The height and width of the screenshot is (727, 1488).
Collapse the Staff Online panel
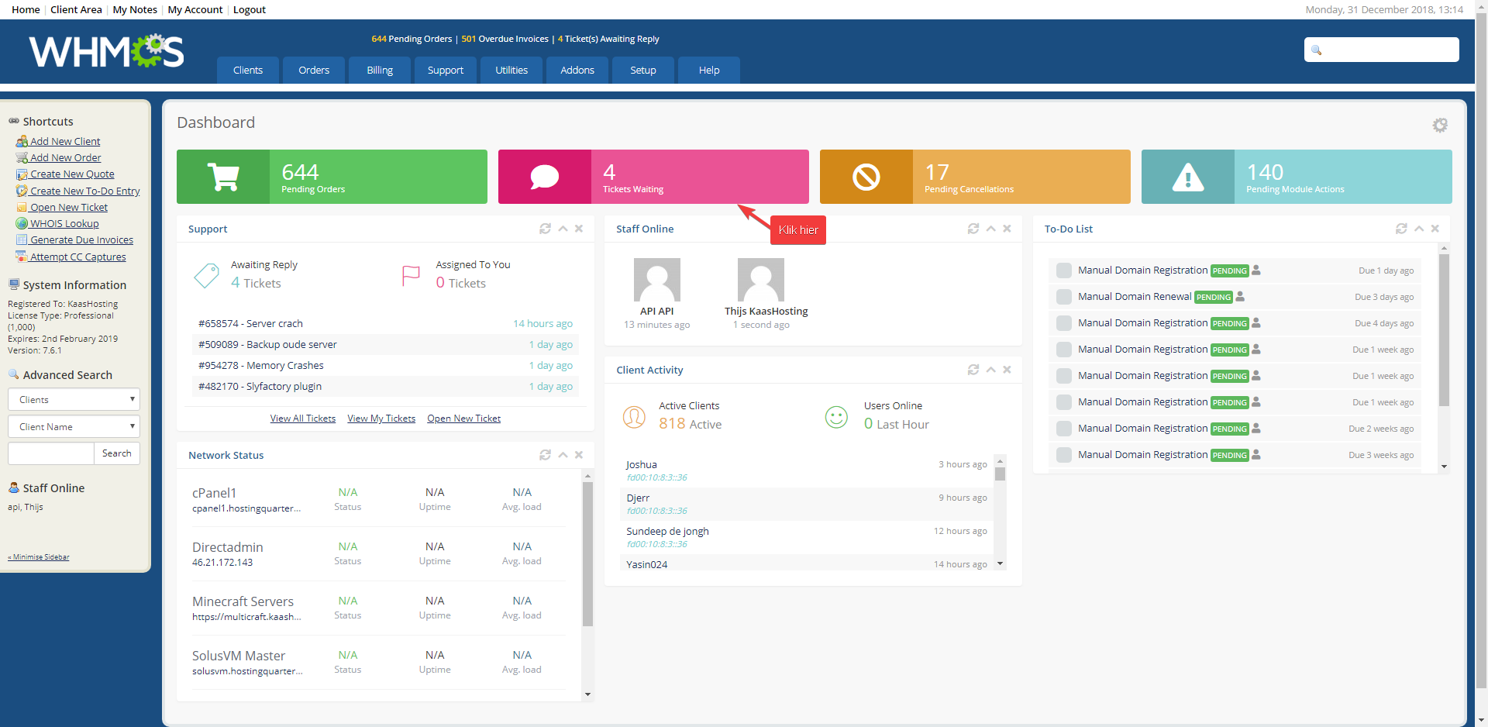[990, 229]
